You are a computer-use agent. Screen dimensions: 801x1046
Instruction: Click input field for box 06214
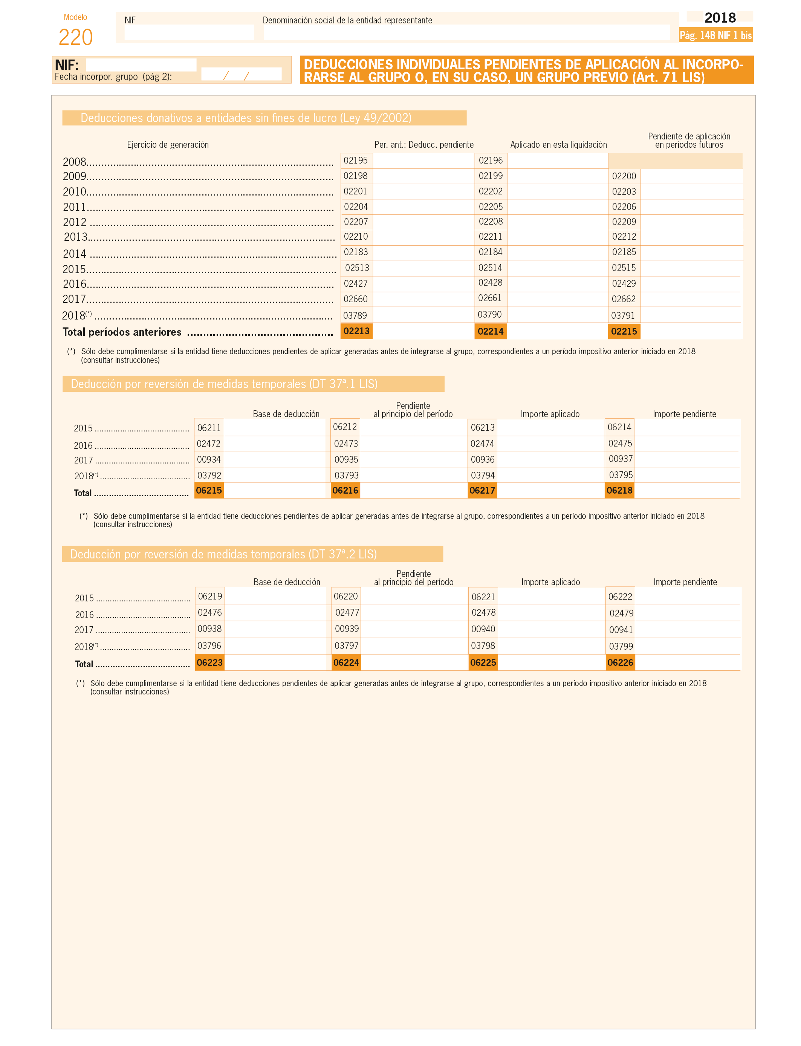[x=688, y=428]
